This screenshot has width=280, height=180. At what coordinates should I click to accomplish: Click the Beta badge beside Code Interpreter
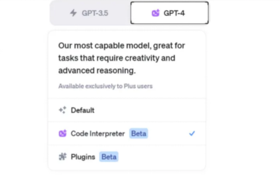tap(139, 134)
